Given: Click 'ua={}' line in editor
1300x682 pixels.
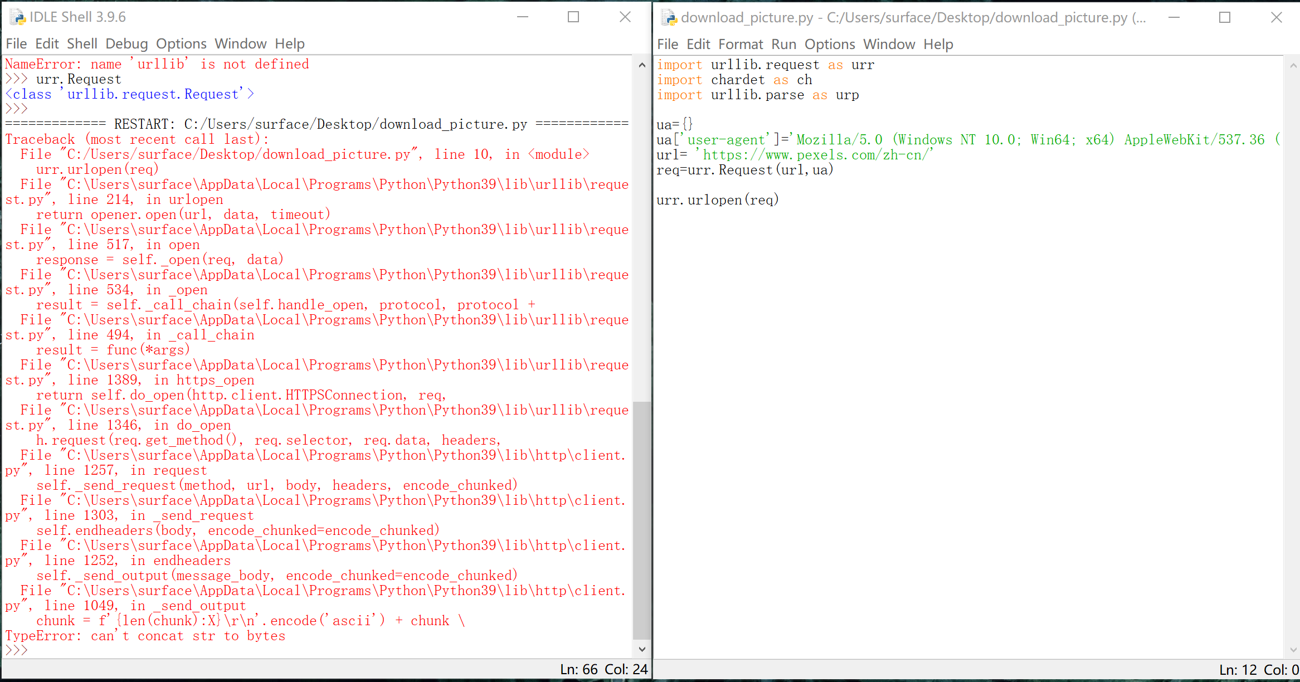Looking at the screenshot, I should [674, 125].
